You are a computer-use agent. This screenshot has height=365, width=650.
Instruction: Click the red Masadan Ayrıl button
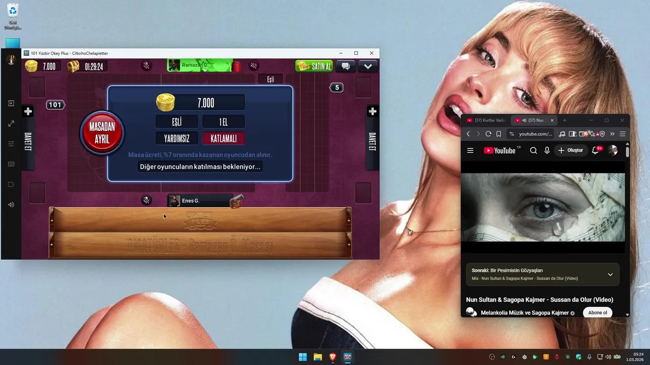click(102, 133)
